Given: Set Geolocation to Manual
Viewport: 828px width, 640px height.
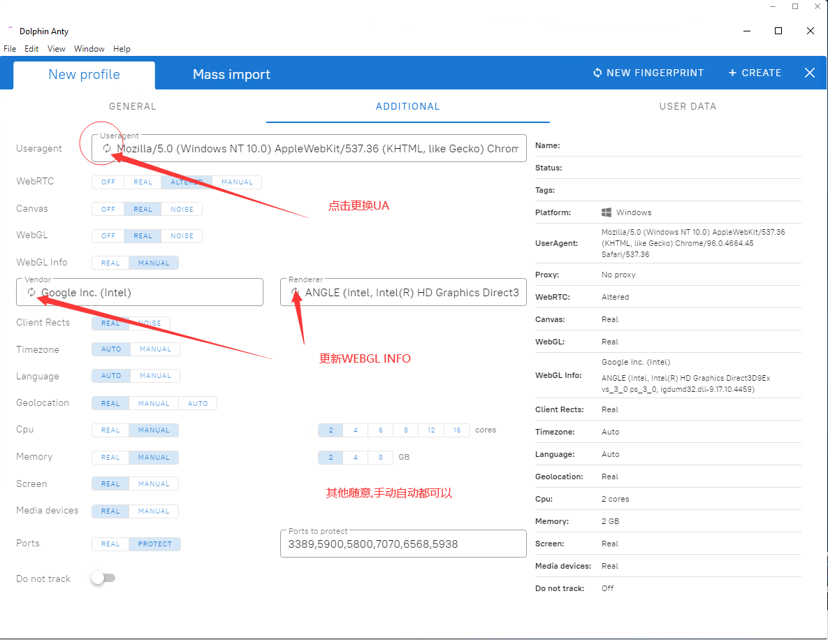Looking at the screenshot, I should [154, 403].
